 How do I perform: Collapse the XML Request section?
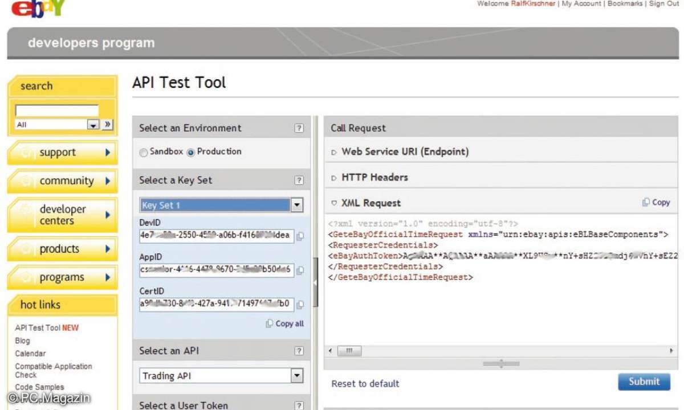(x=334, y=203)
